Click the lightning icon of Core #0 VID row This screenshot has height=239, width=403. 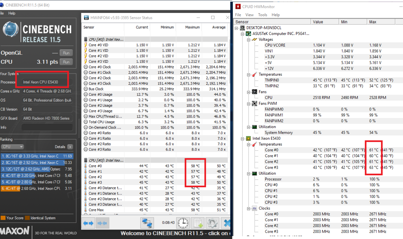coord(86,45)
